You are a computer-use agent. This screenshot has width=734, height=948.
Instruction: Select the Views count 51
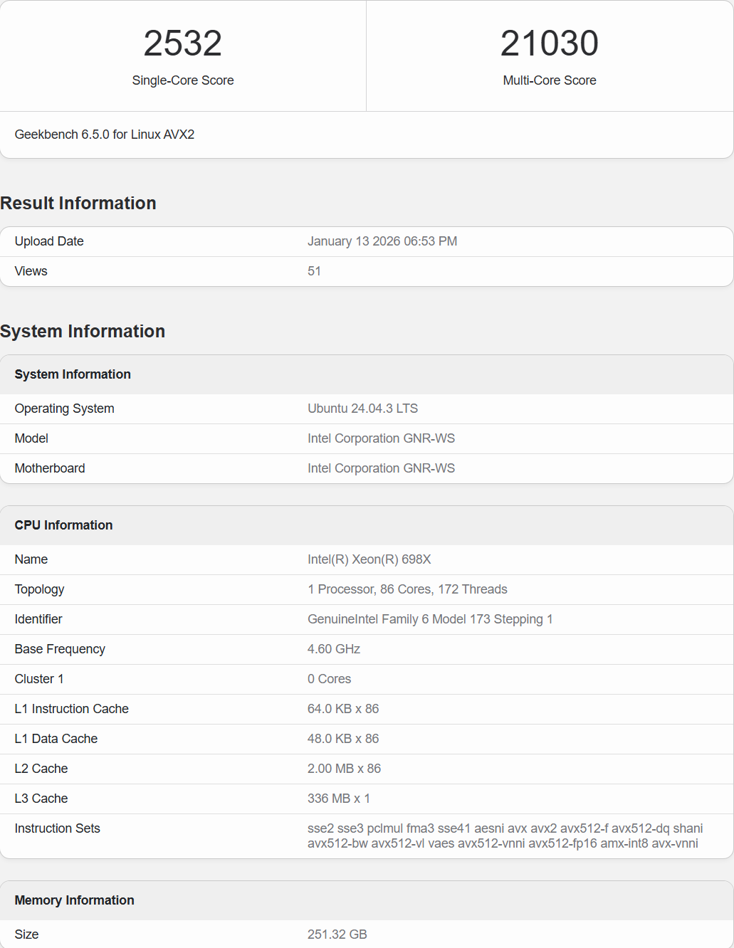314,271
